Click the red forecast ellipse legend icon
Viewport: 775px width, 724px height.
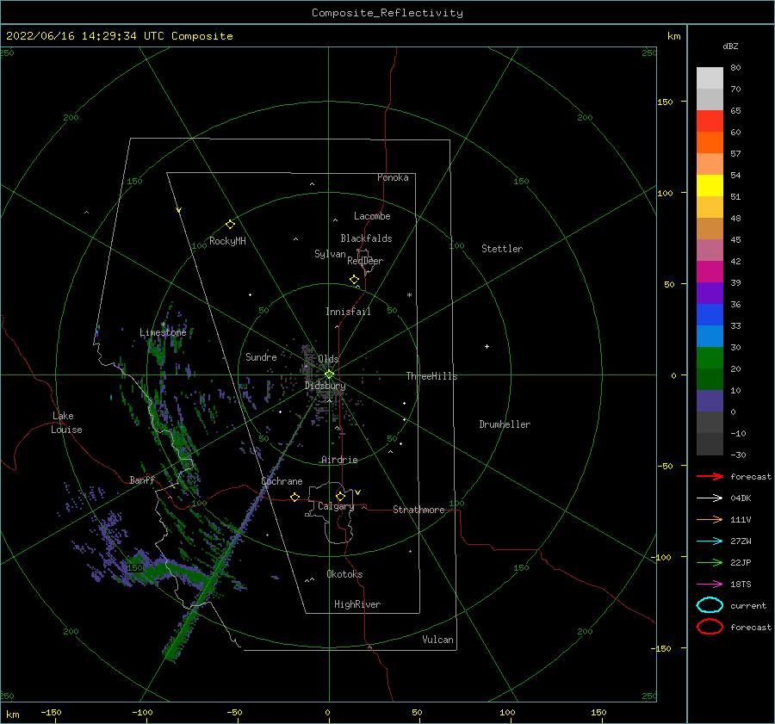click(x=710, y=627)
